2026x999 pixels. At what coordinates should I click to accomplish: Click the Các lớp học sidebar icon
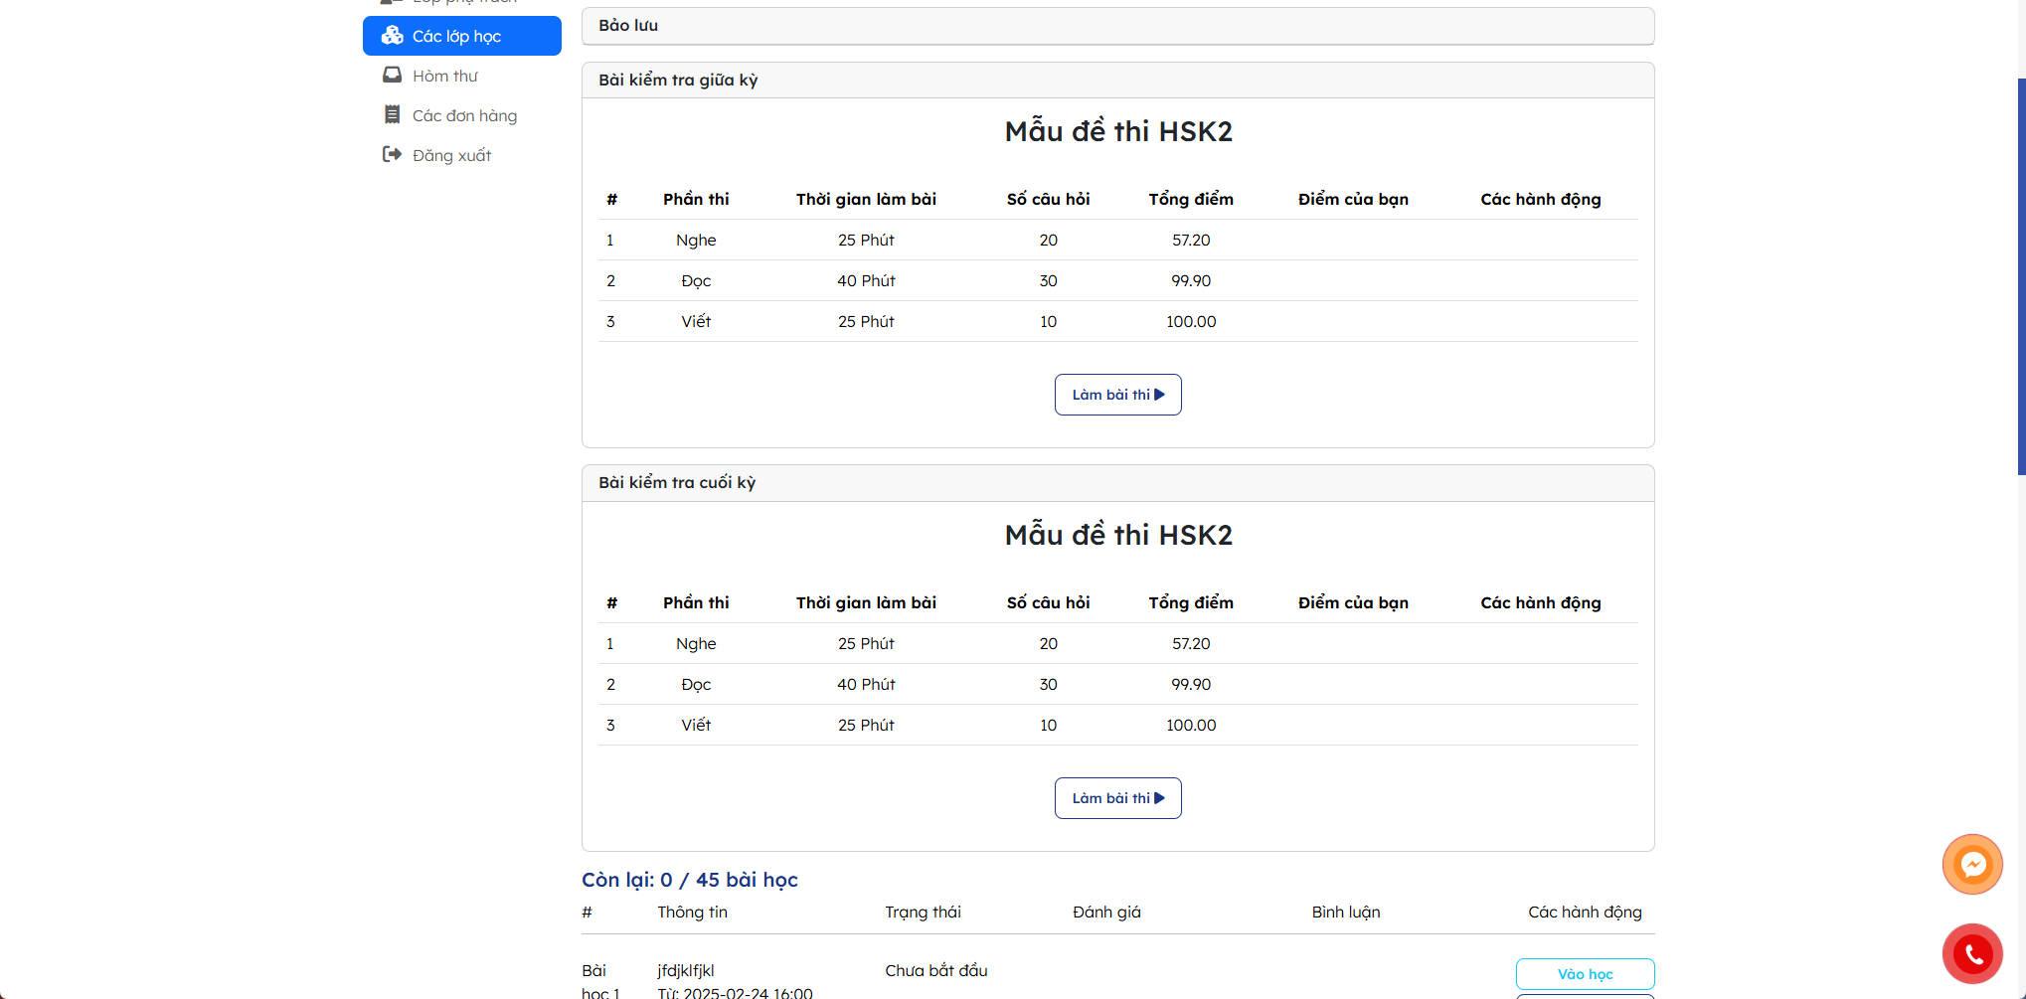coord(393,36)
